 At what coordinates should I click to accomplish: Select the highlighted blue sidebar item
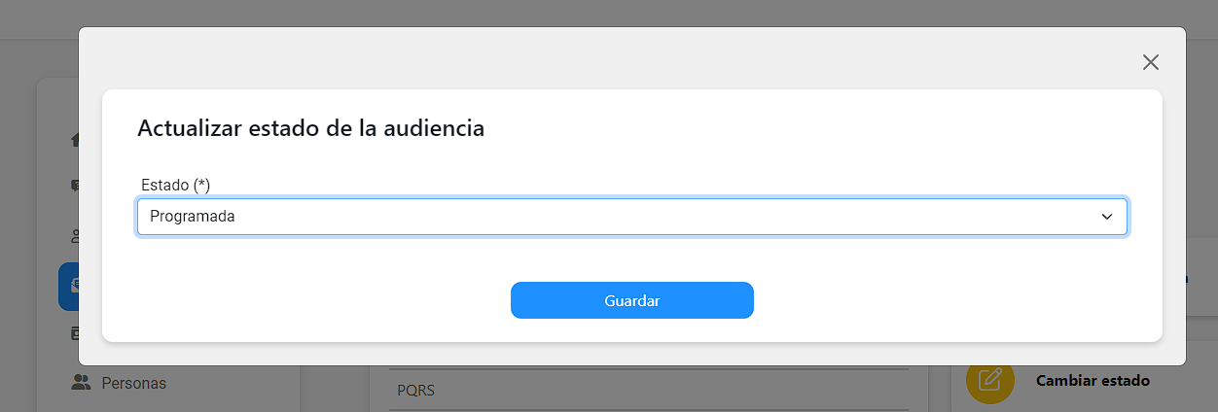(69, 287)
